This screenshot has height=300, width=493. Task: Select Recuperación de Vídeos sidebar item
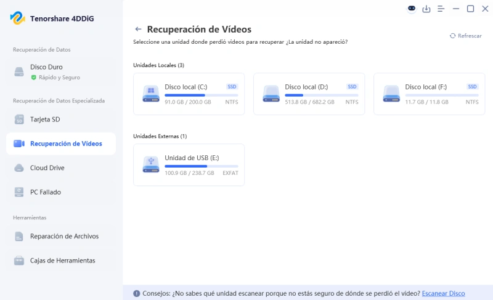pos(61,144)
